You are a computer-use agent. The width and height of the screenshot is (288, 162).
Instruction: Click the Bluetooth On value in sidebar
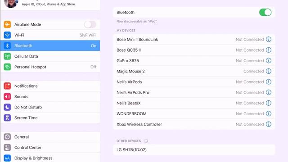[94, 46]
